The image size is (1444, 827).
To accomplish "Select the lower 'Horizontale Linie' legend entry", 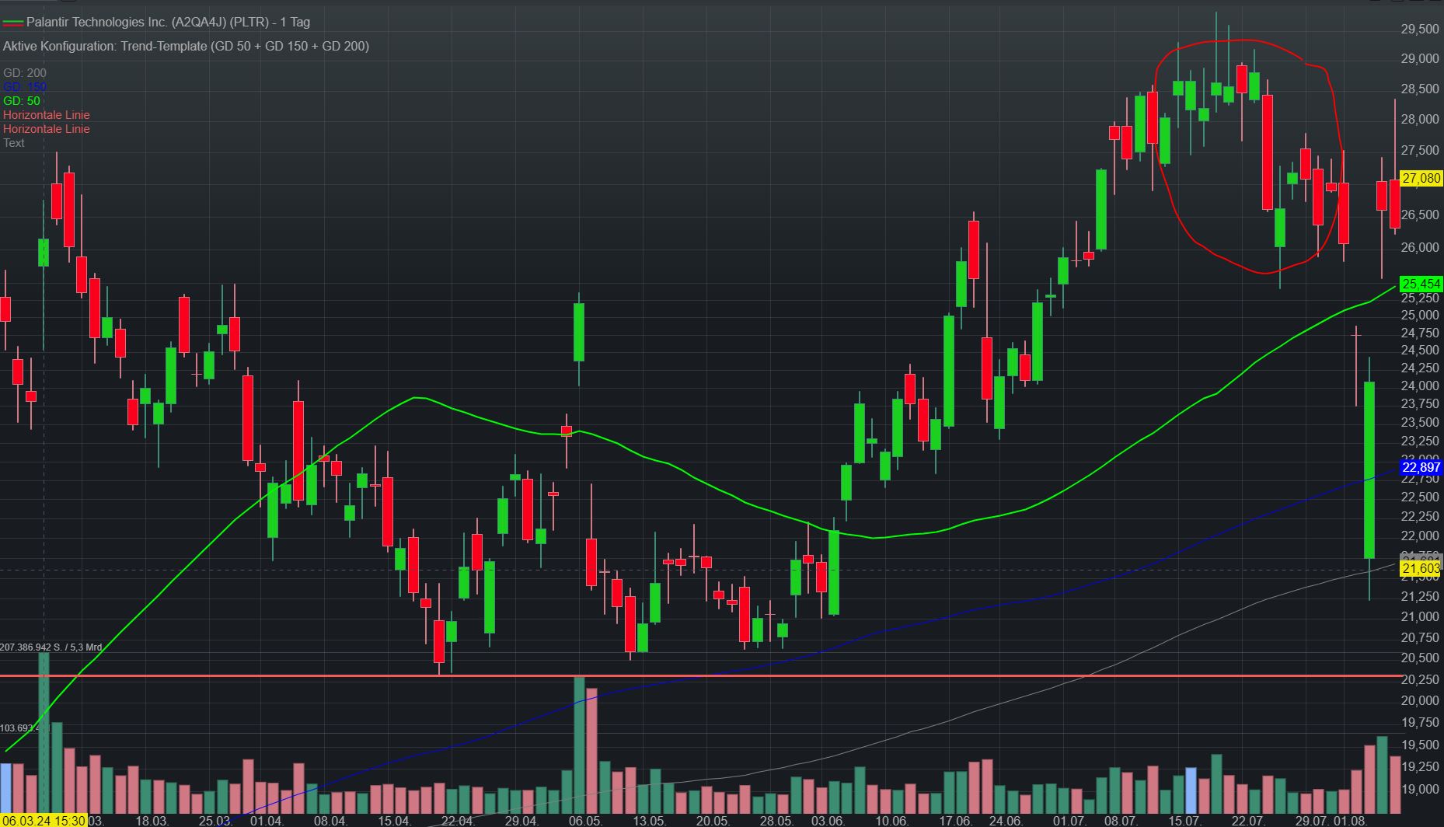I will pos(47,129).
